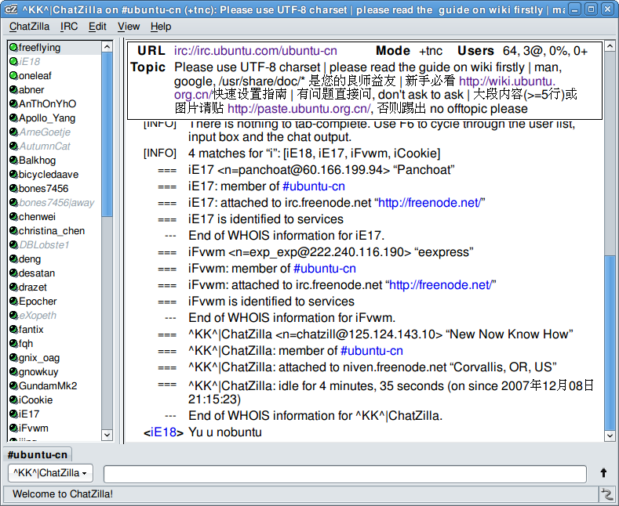619x506 pixels.
Task: Open the paste.ubuntu.org.cn link in topic
Action: (x=299, y=108)
